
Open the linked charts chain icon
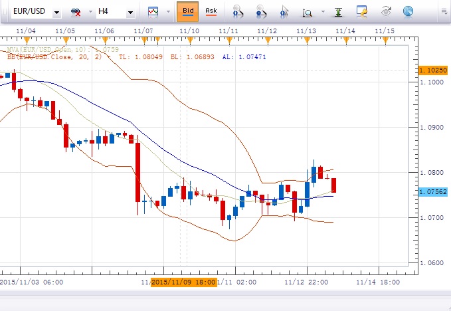(x=75, y=12)
